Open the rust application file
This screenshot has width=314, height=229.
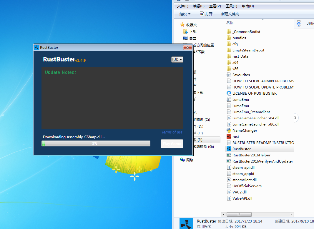(235, 136)
